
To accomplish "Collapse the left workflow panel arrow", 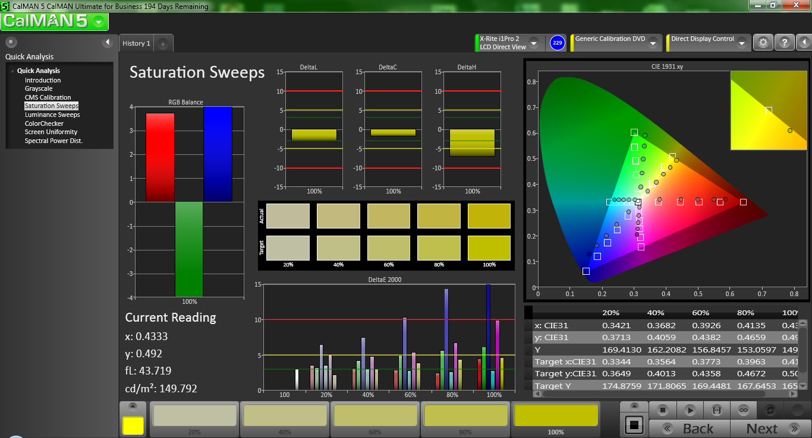I will [x=108, y=42].
